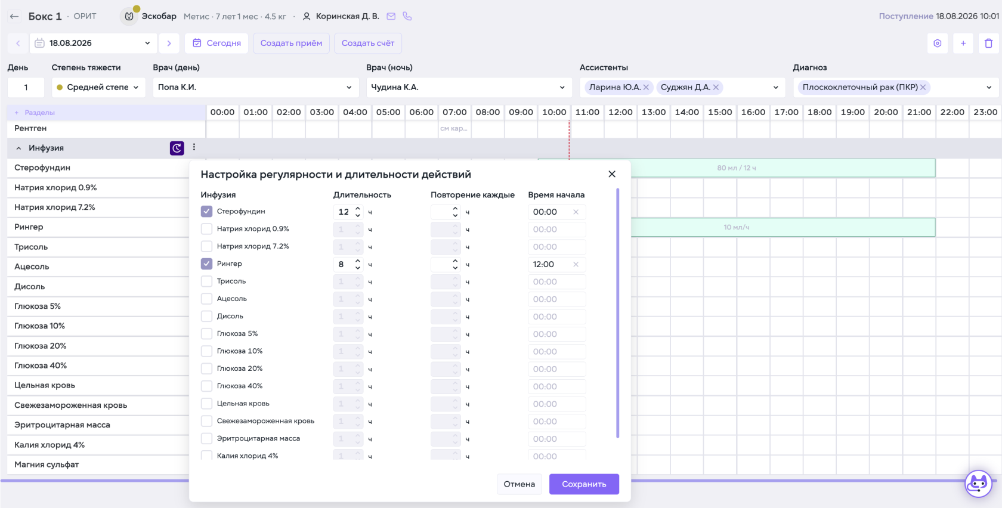
Task: Edit the Рингер start time field 12:00
Action: click(556, 264)
